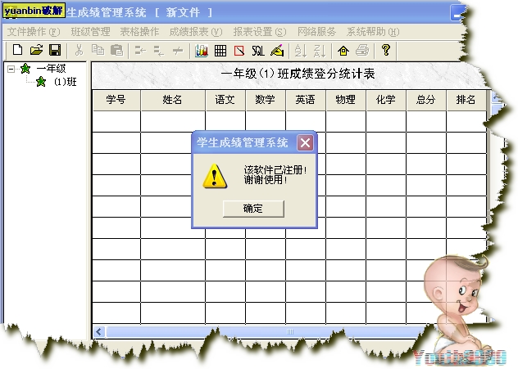Click the SQL query toolbar icon

258,51
